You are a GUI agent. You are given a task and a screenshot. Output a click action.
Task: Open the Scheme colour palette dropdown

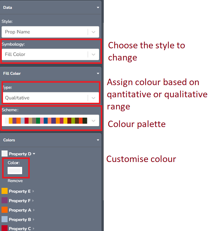click(x=93, y=121)
